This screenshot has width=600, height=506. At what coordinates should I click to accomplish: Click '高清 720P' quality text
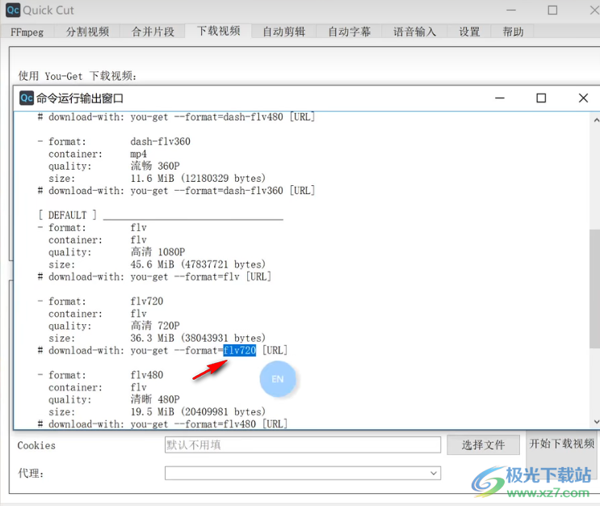155,326
